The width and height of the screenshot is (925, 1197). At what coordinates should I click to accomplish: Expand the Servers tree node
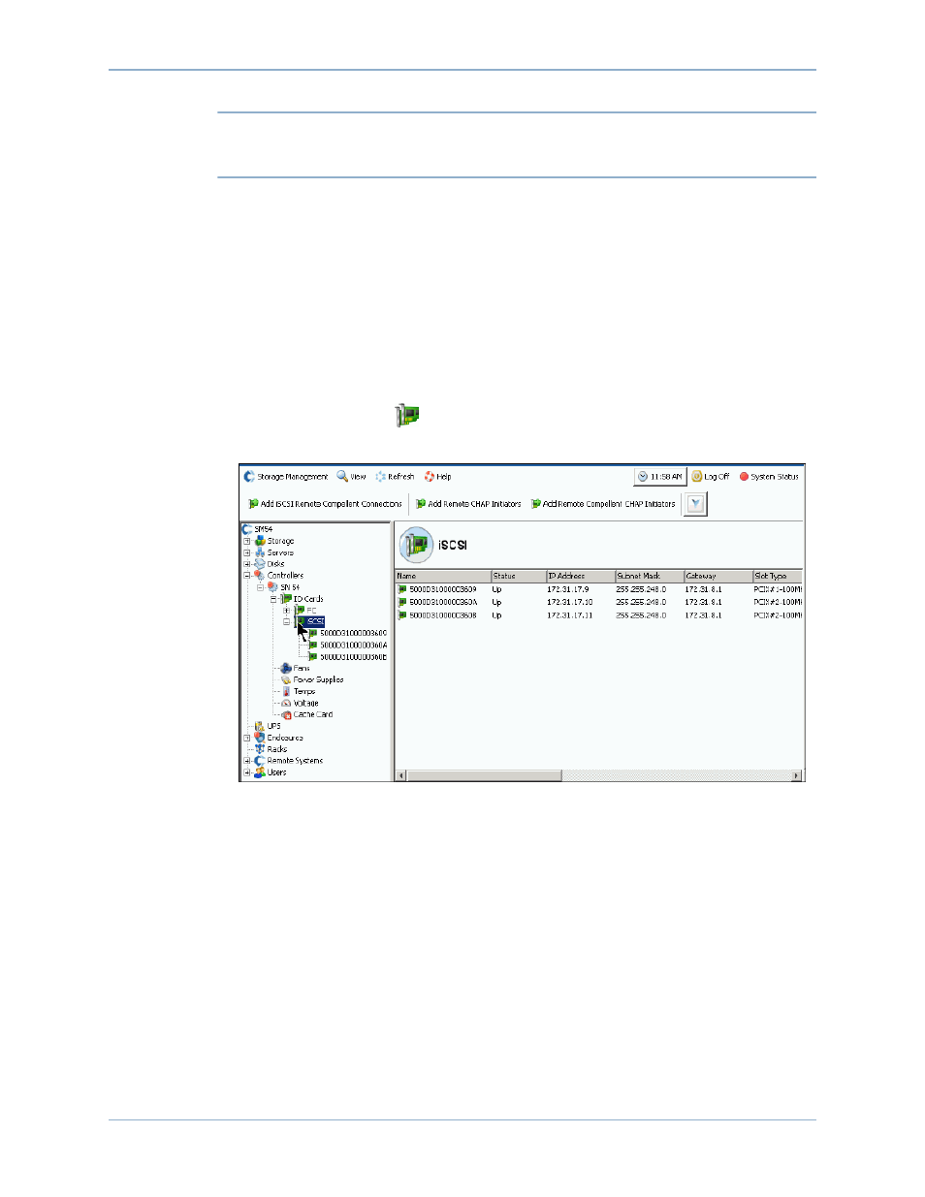click(247, 552)
